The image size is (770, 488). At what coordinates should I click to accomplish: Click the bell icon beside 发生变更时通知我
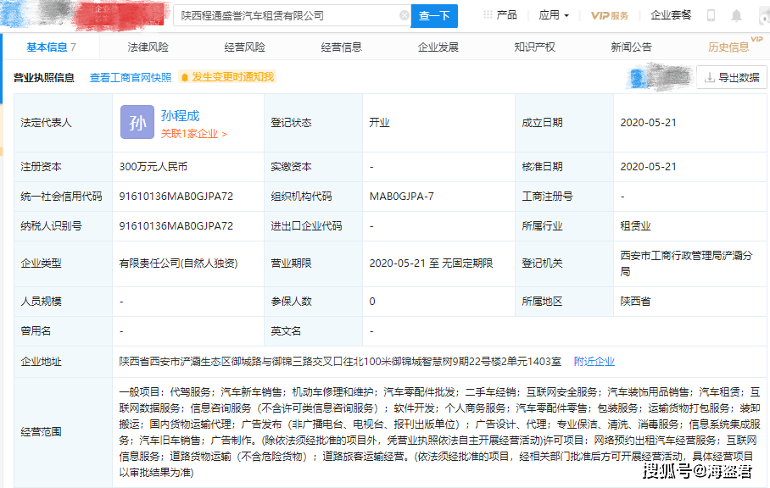[x=185, y=77]
